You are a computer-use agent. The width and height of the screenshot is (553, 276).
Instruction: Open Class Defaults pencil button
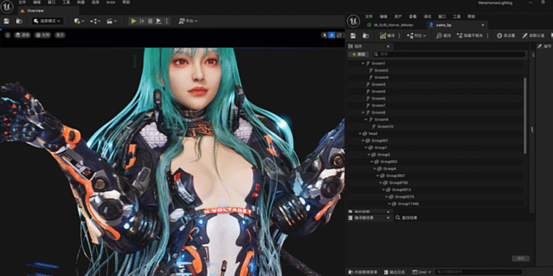[x=533, y=36]
